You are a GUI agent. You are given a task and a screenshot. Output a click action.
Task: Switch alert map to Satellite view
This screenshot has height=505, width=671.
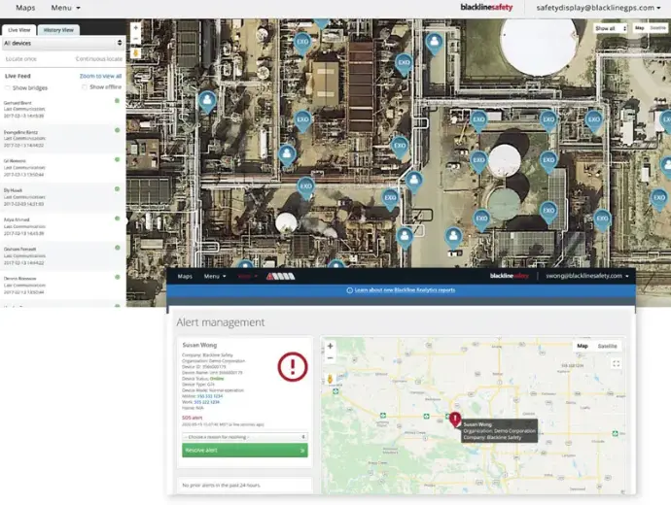click(607, 346)
